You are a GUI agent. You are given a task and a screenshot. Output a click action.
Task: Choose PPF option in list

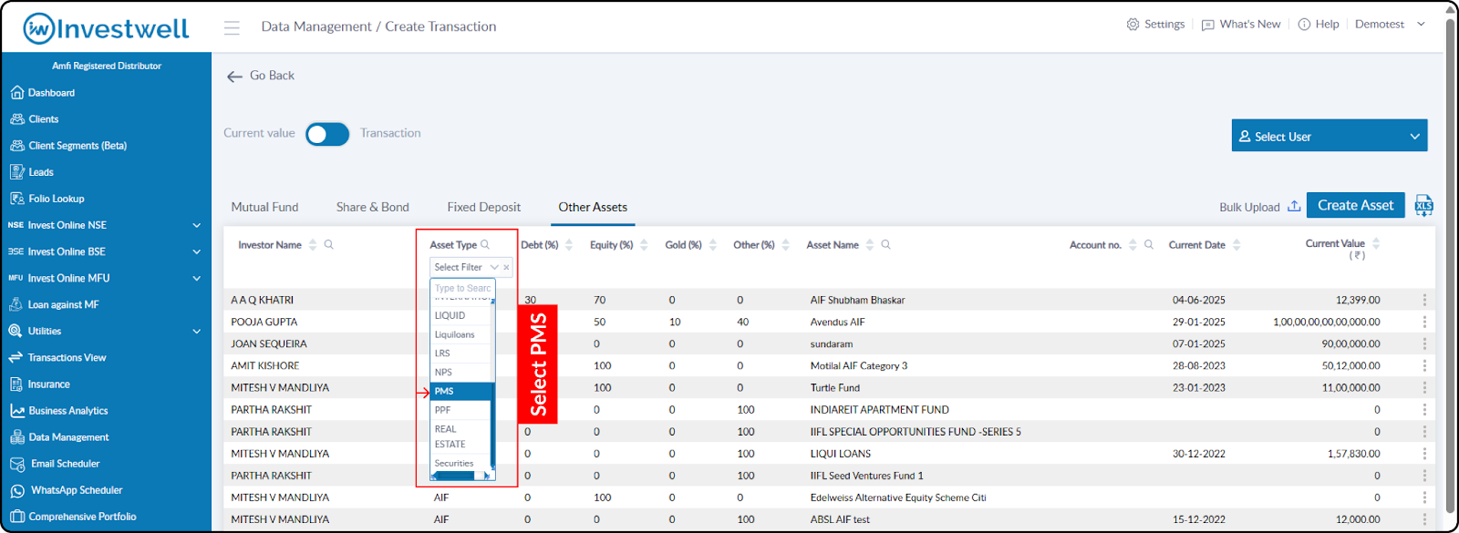(460, 410)
